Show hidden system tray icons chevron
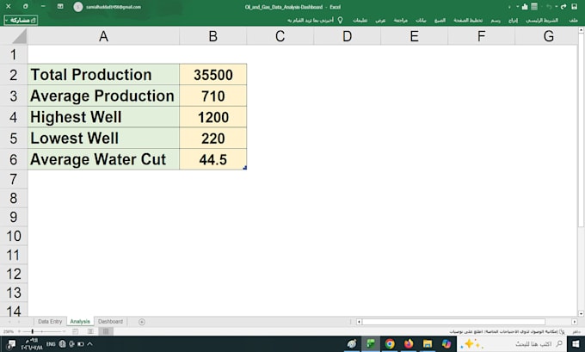Image resolution: width=585 pixels, height=352 pixels. [x=89, y=343]
